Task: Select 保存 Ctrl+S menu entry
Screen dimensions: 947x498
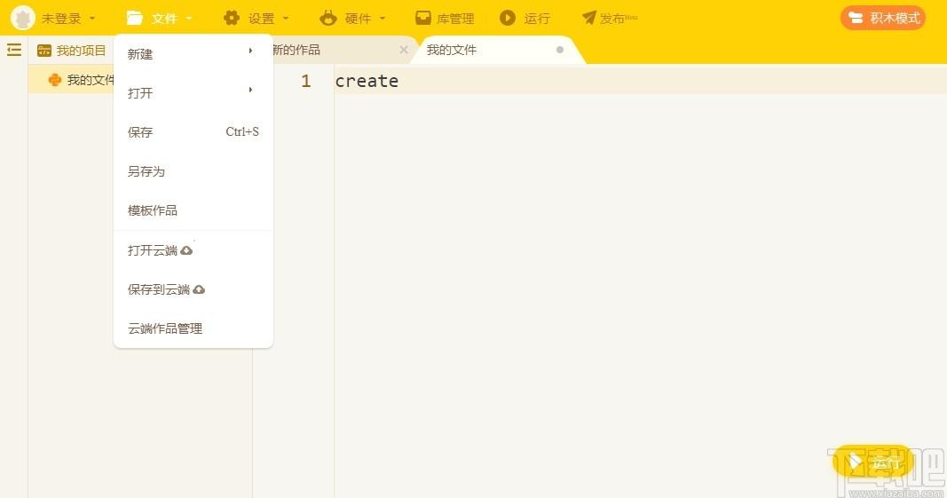Action: (x=193, y=131)
